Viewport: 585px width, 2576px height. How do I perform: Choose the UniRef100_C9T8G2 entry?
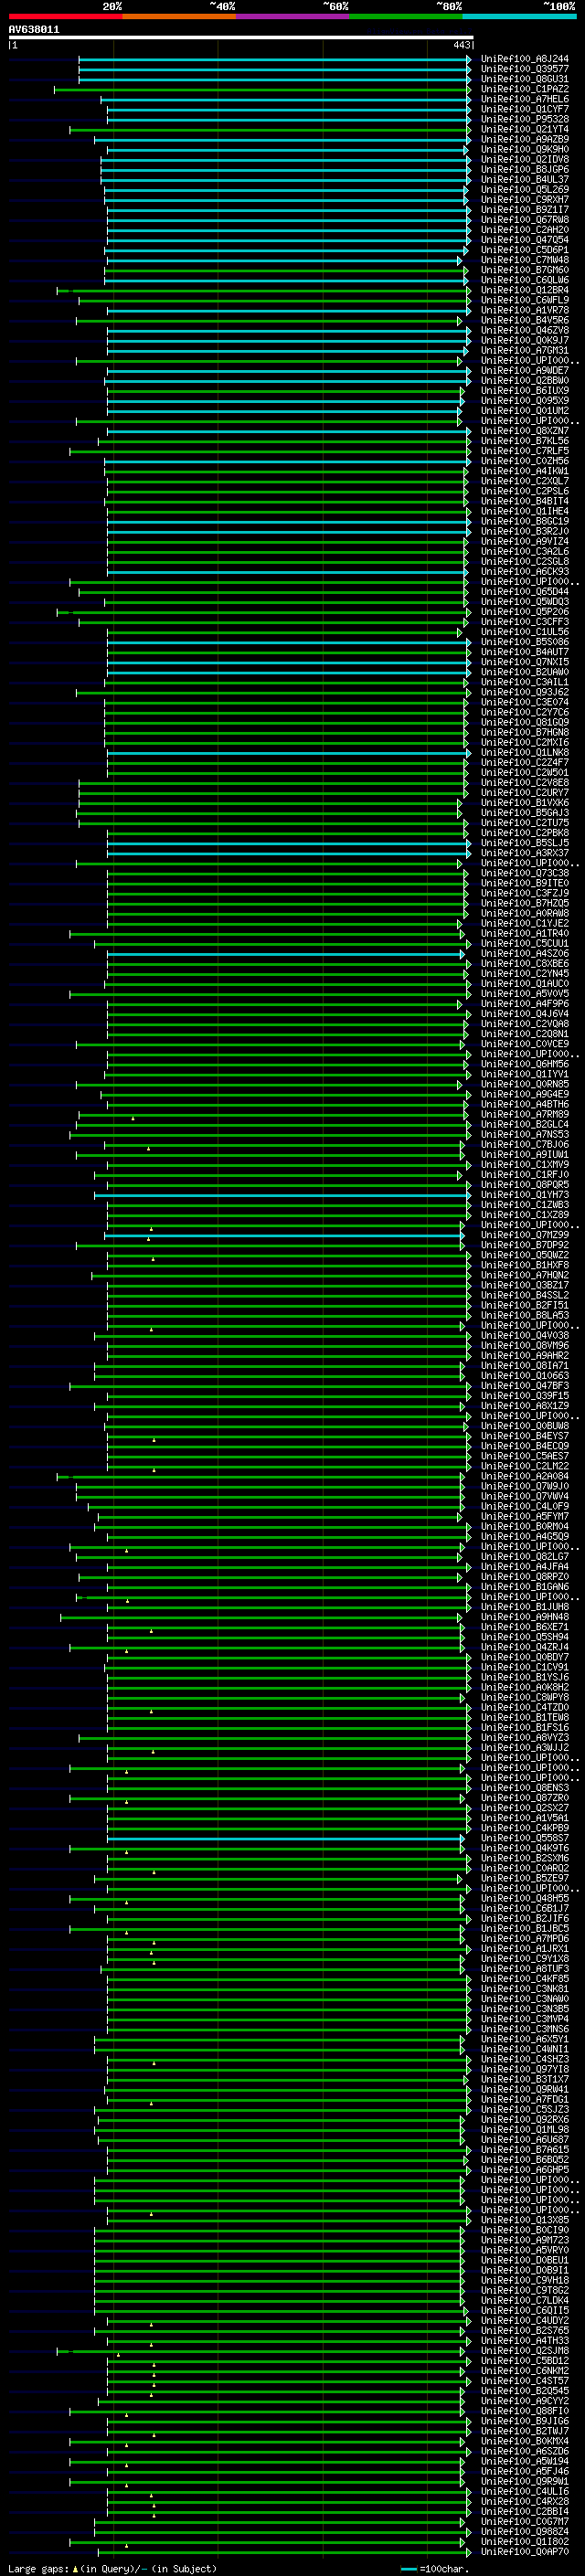click(x=524, y=2290)
